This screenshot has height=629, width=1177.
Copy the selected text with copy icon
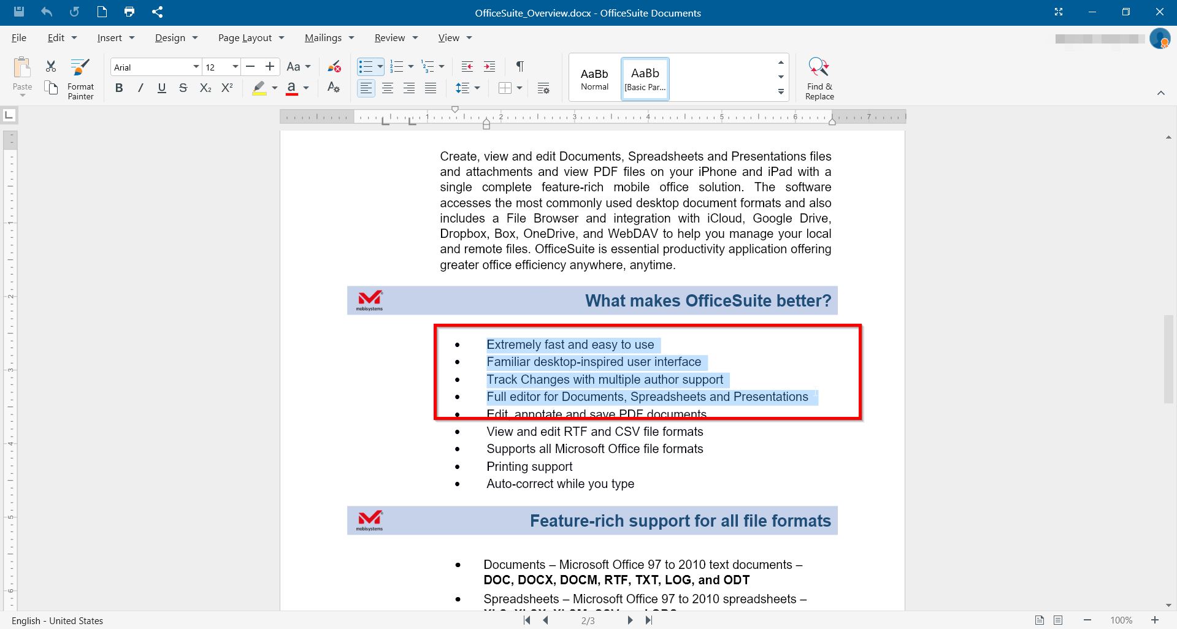(51, 88)
